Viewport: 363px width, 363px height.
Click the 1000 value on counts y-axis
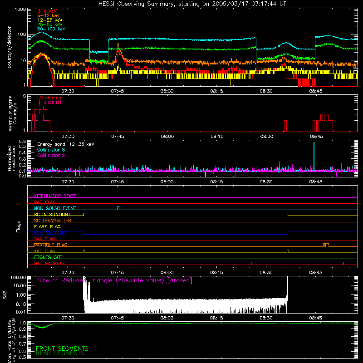20,10
